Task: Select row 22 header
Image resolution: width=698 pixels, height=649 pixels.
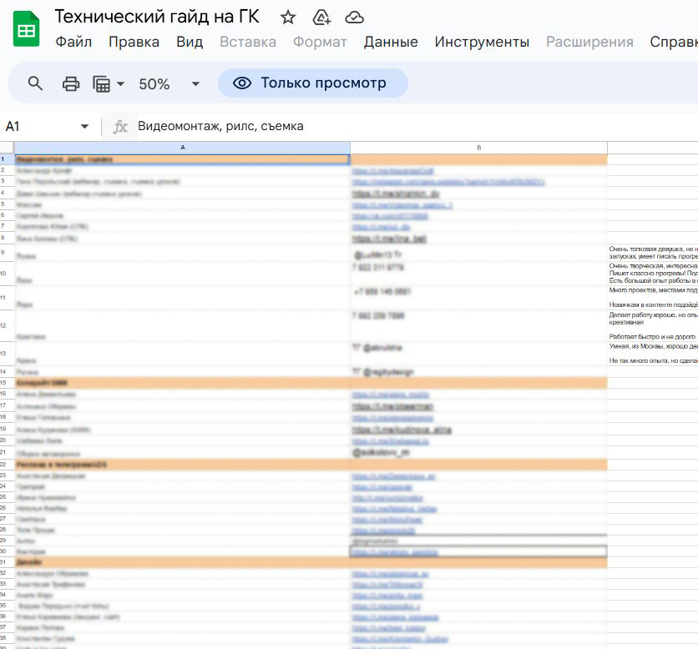Action: (7, 465)
